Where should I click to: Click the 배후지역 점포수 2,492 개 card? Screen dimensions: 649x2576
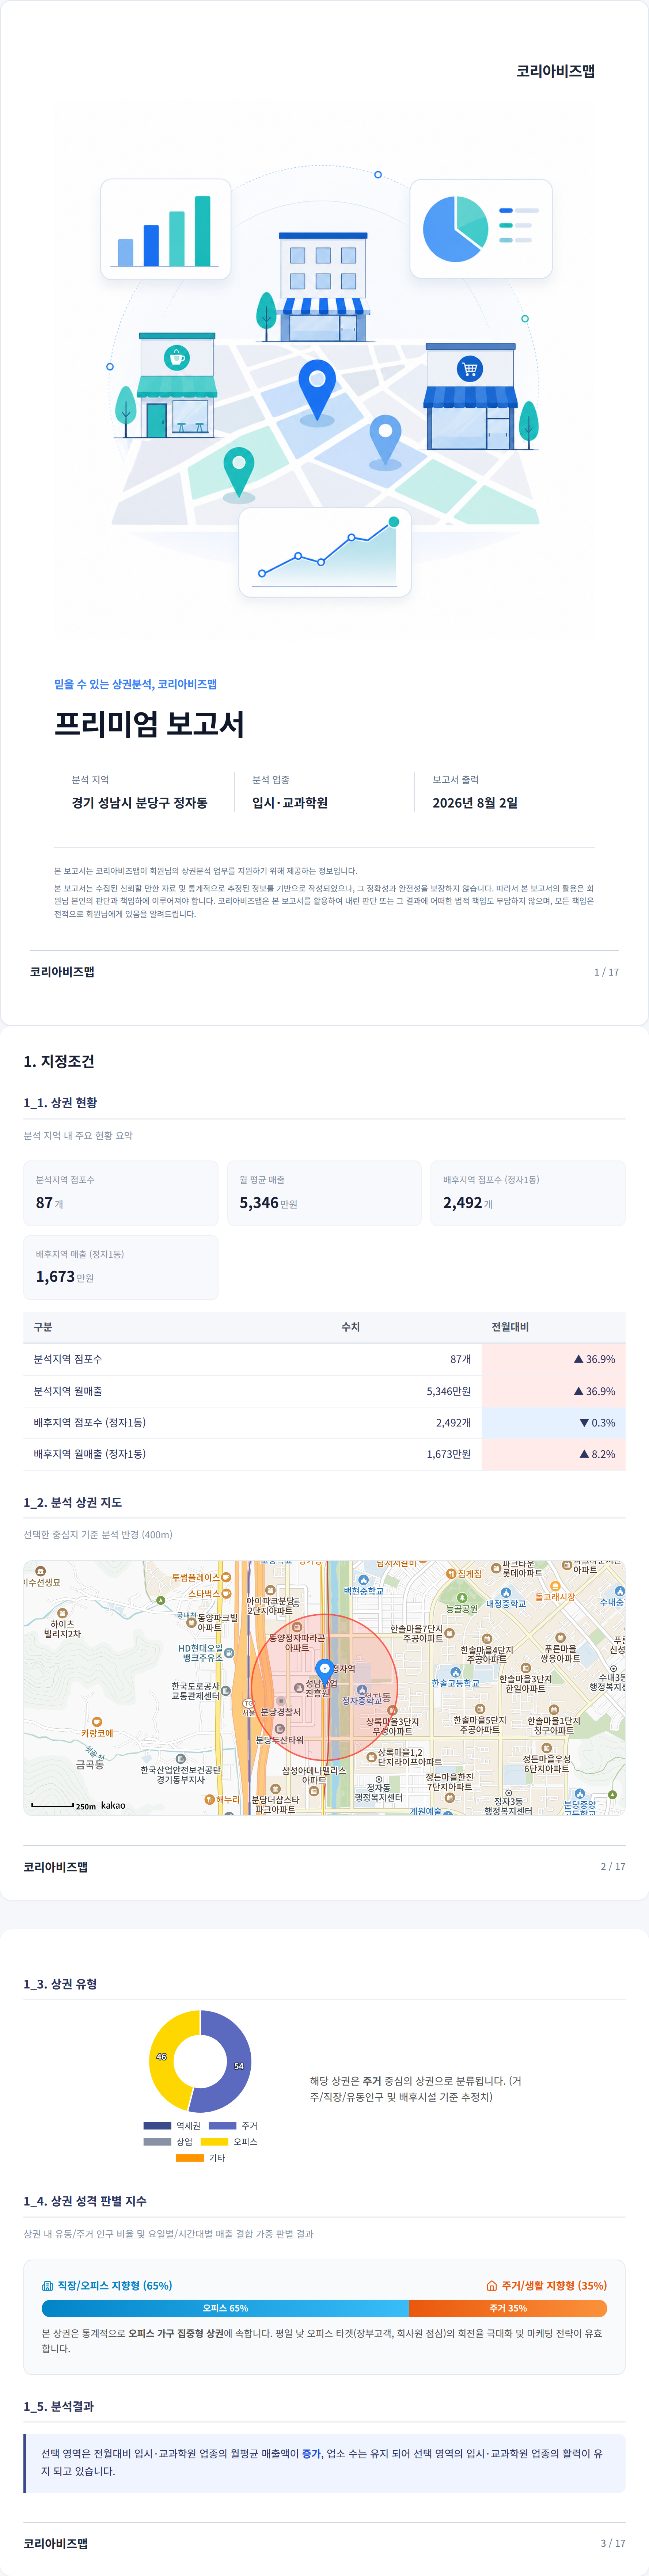(x=528, y=1193)
